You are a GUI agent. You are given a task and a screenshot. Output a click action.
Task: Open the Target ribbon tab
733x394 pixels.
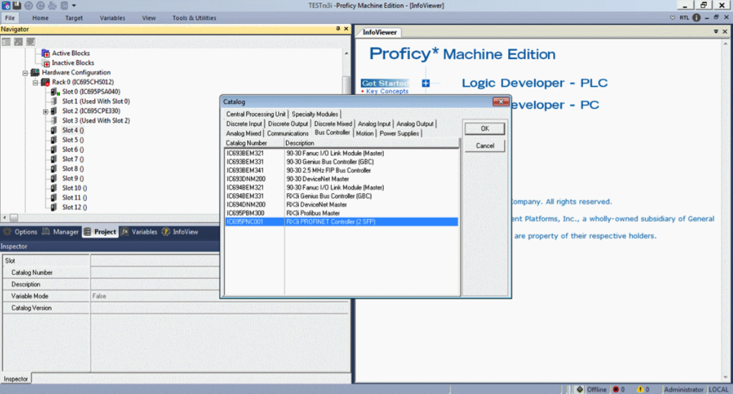[x=74, y=18]
